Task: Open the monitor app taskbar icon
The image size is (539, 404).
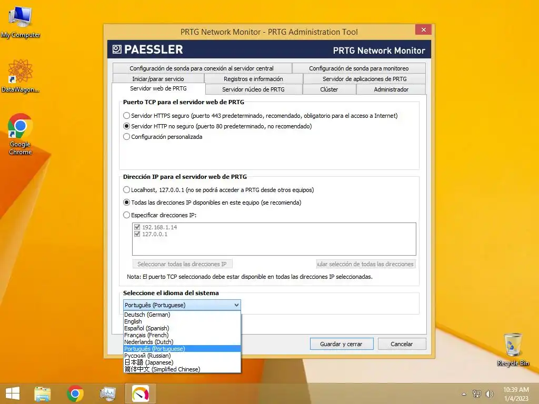Action: pyautogui.click(x=107, y=394)
